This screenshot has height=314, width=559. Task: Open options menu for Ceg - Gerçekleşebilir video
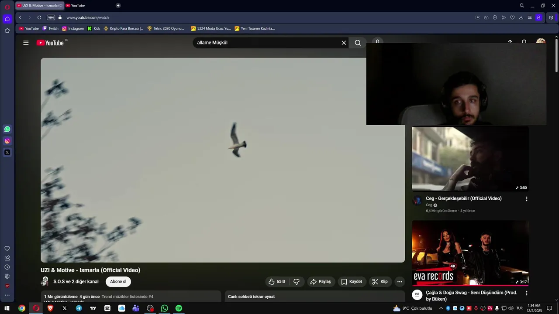(x=526, y=199)
